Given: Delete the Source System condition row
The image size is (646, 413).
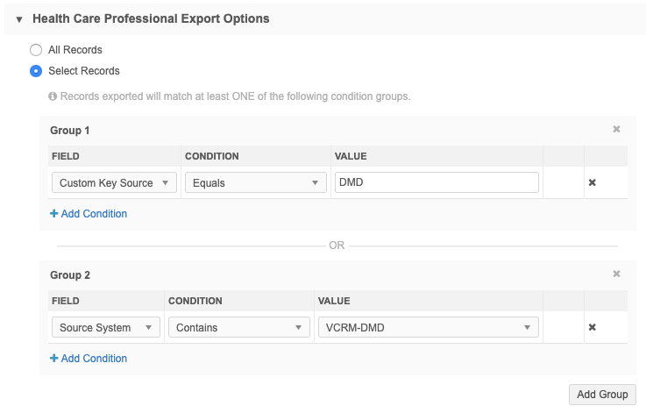Looking at the screenshot, I should [x=592, y=327].
